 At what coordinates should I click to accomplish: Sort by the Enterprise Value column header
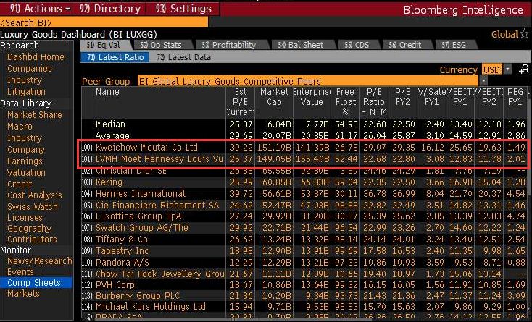pos(312,97)
